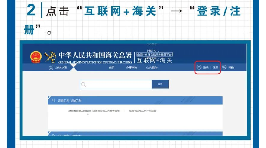Click the customs golden key emblem
This screenshot has width=266, height=148.
tap(51, 57)
